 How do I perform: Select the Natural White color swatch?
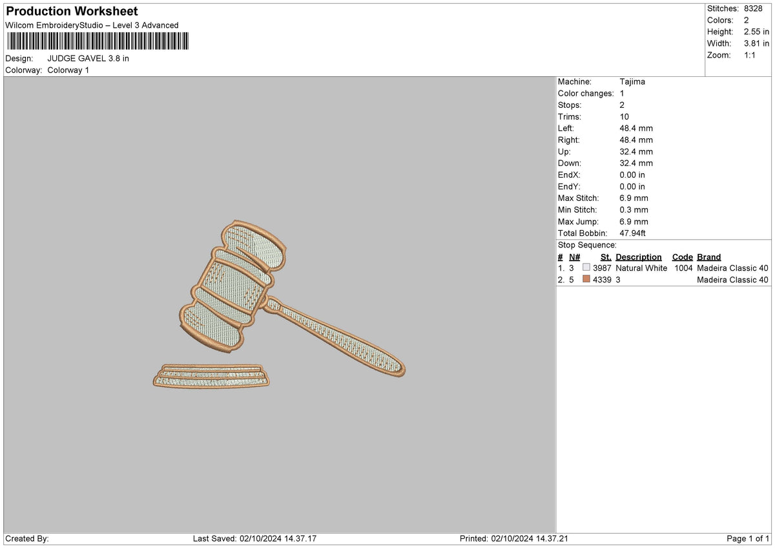[x=586, y=268]
